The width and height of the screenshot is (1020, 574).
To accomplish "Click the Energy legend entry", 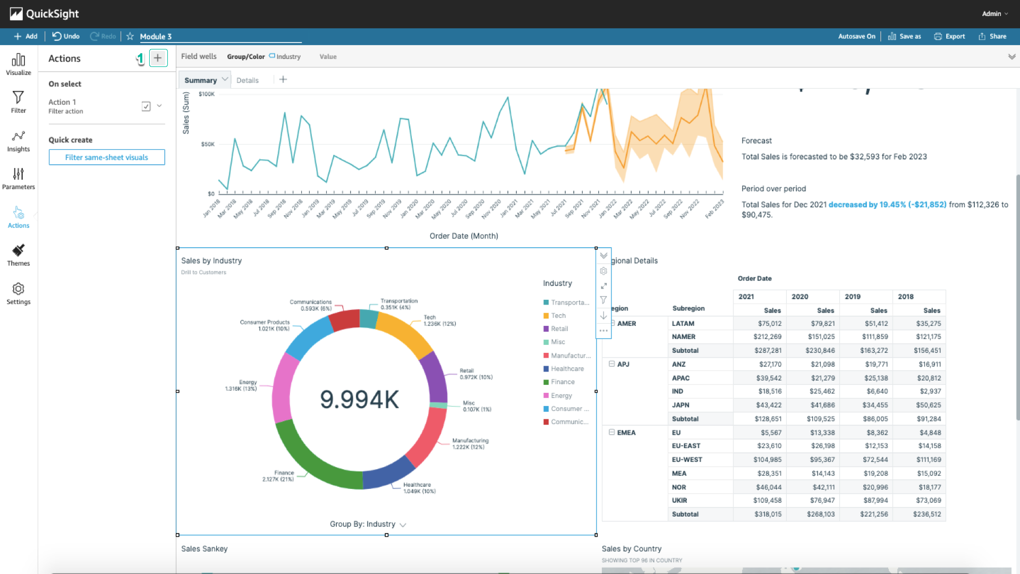I will 557,395.
